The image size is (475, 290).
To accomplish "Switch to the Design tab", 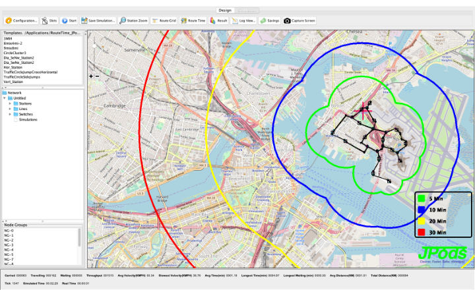I will [226, 11].
